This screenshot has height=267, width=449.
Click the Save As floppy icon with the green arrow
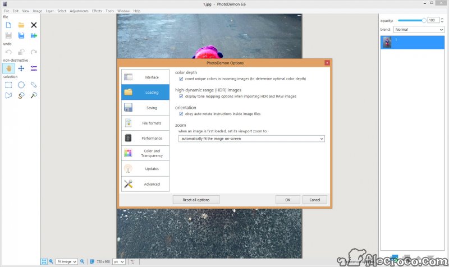[34, 35]
